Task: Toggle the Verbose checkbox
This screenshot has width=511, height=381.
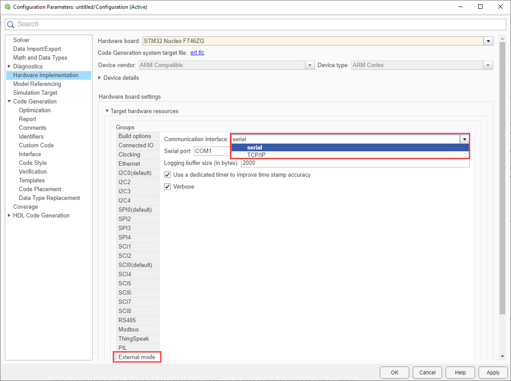Action: tap(167, 187)
